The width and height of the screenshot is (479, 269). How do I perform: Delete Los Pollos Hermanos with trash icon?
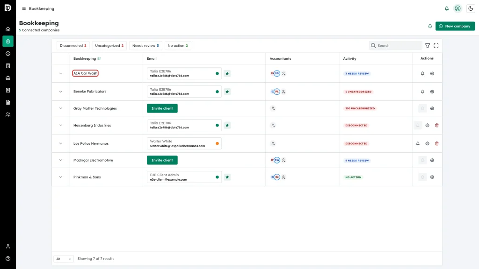click(x=437, y=144)
